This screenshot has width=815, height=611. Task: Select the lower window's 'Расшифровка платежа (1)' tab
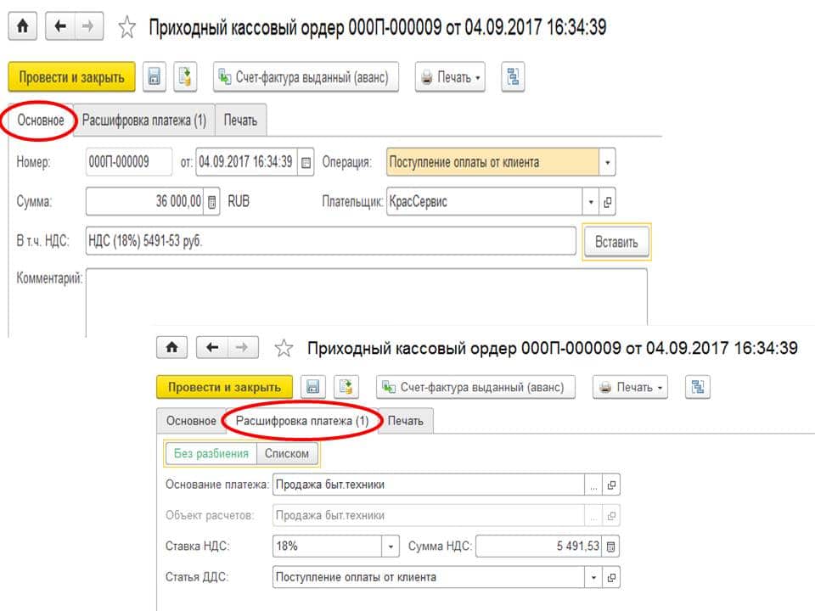[302, 420]
